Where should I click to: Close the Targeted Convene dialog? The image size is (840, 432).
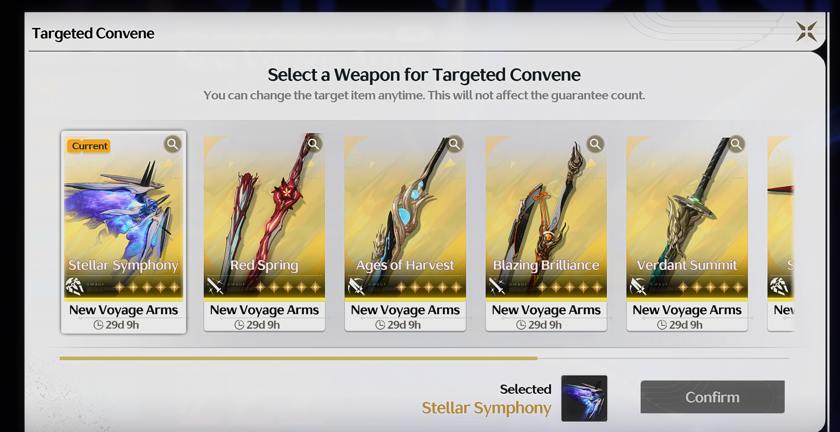[x=806, y=31]
